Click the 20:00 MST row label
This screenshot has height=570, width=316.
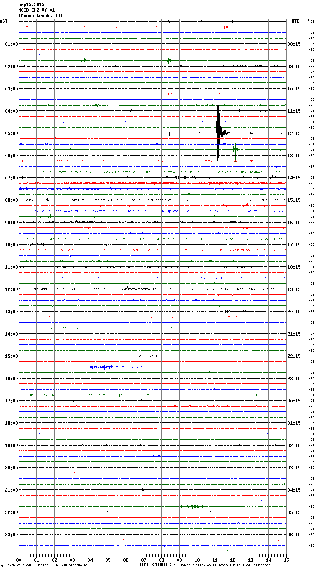(x=11, y=468)
